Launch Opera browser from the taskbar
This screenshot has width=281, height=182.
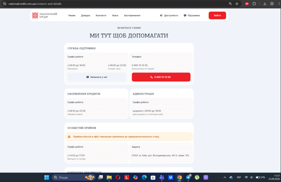pyautogui.click(x=118, y=177)
